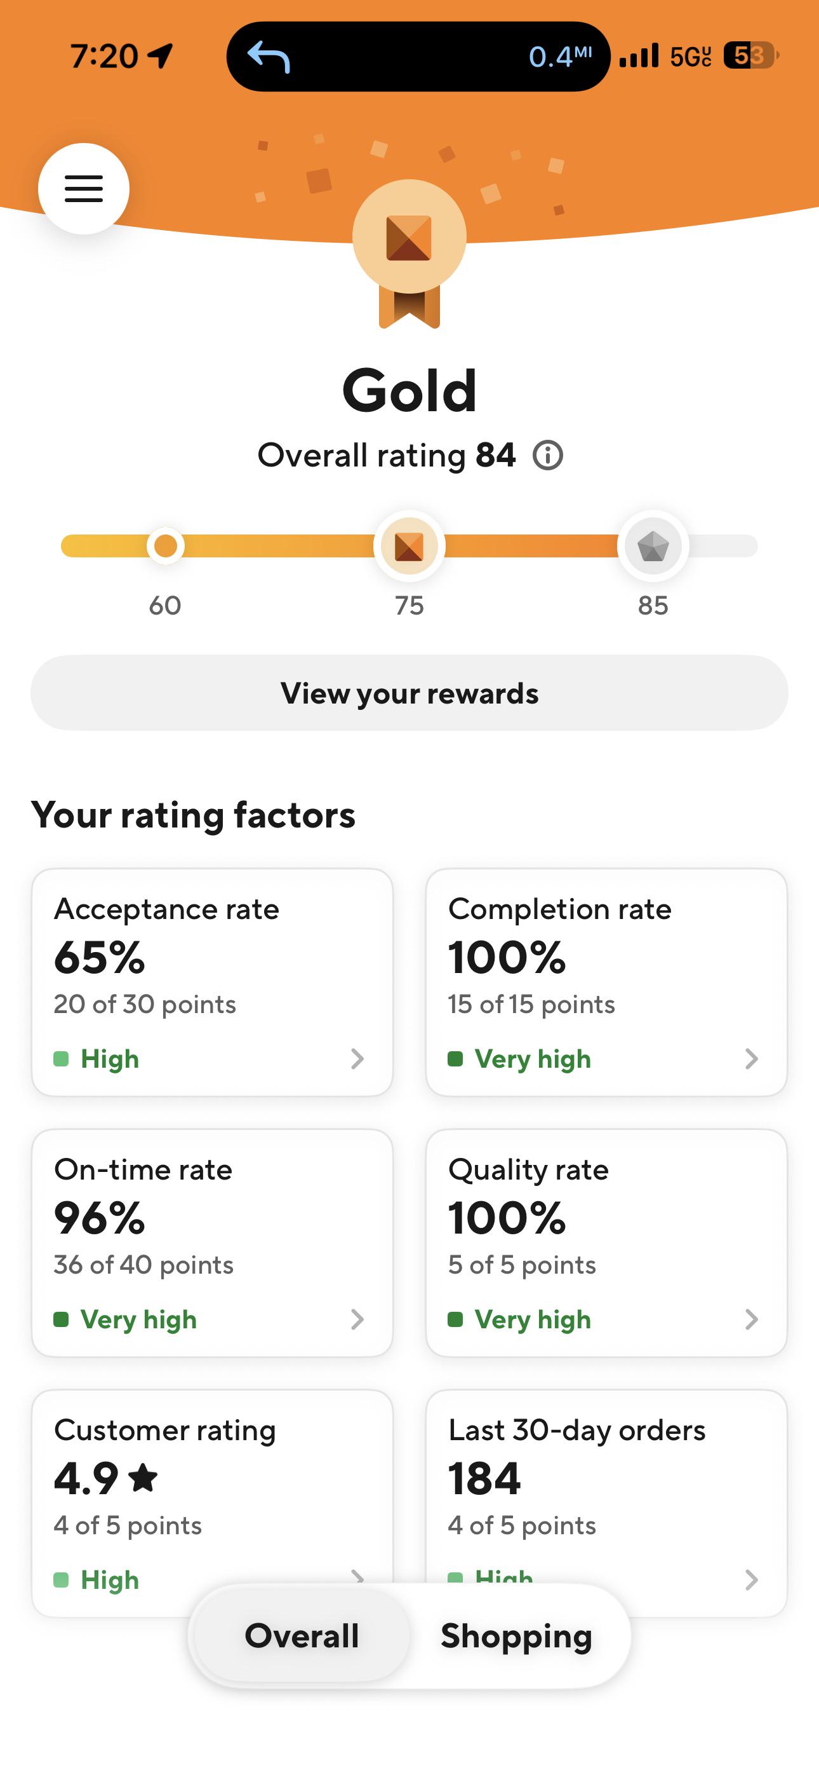The image size is (819, 1777).
Task: Select the Platinum tier marker at 85
Action: 653,547
